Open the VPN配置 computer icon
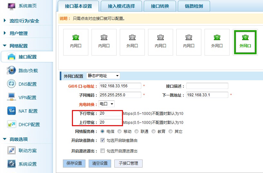This screenshot has height=173, width=263. click(x=12, y=97)
